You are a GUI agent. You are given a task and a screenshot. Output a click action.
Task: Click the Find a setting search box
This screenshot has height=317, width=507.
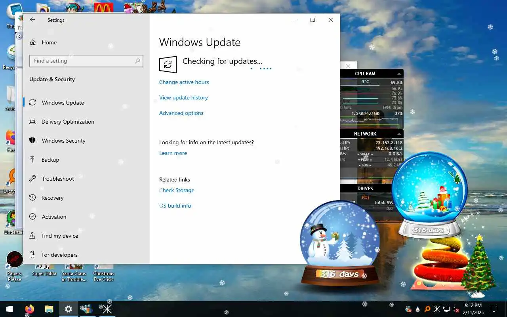click(x=86, y=61)
